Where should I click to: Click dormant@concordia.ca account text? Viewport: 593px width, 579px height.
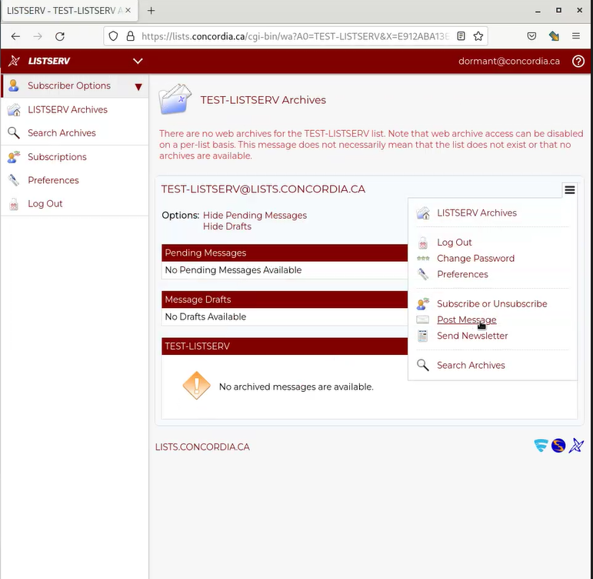click(x=508, y=61)
